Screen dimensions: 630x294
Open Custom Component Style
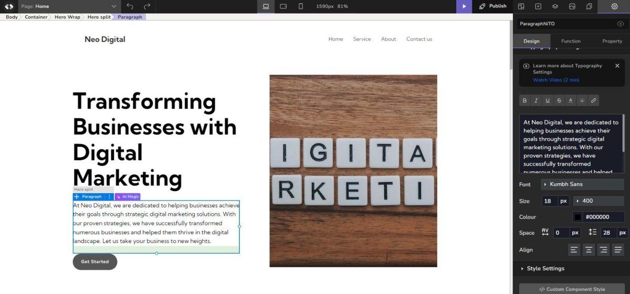[x=572, y=289]
